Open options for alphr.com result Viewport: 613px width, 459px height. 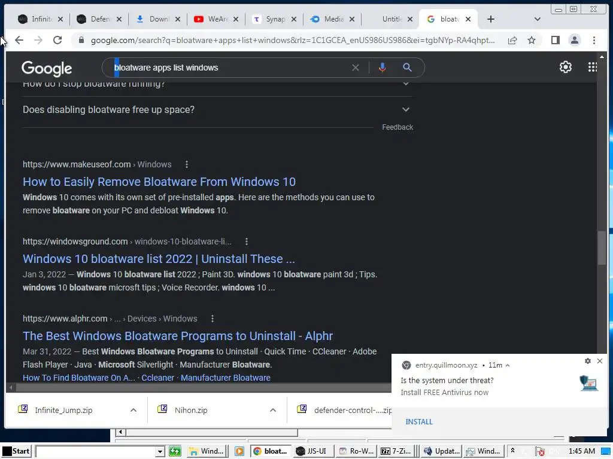pyautogui.click(x=213, y=319)
